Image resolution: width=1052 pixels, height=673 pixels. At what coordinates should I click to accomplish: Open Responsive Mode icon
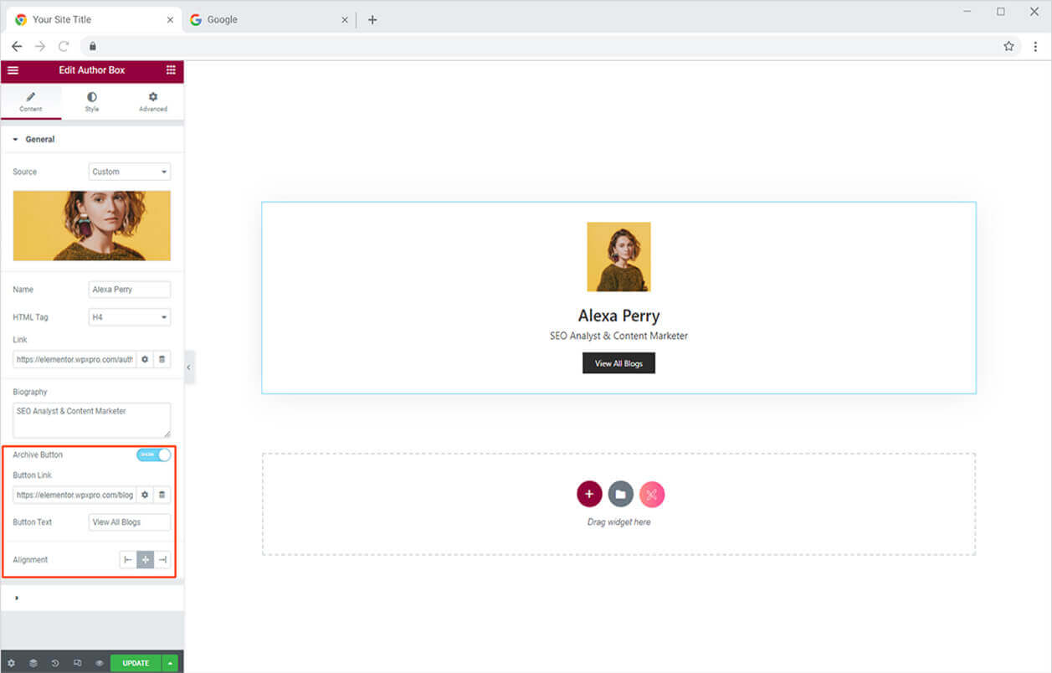point(77,663)
